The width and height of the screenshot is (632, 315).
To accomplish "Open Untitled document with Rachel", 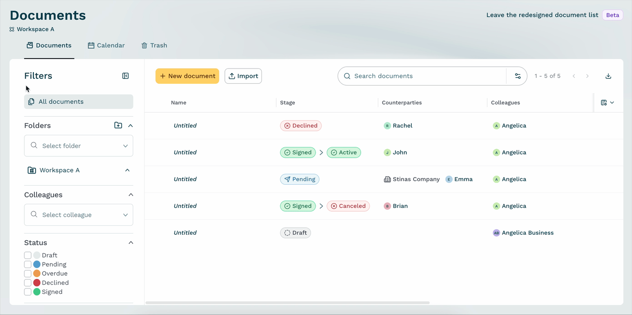I will [185, 126].
